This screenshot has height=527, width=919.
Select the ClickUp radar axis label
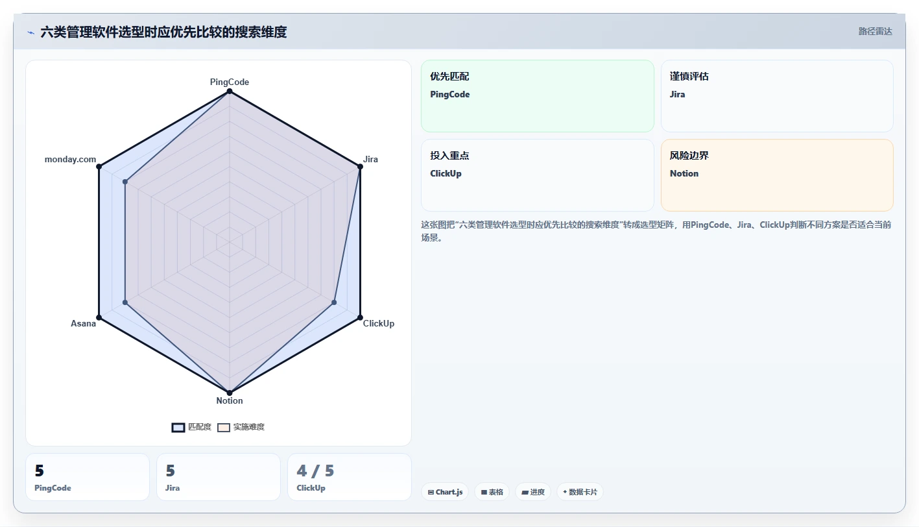click(379, 323)
